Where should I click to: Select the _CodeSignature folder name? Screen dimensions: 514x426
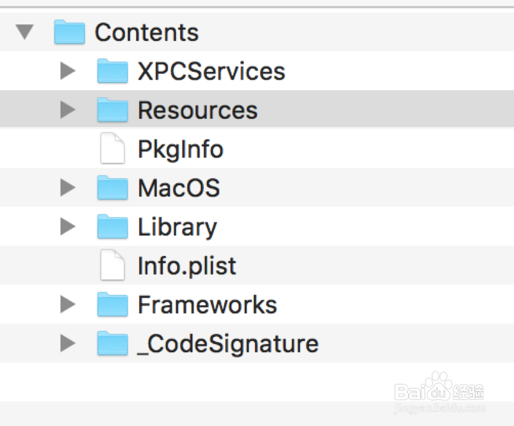click(228, 345)
